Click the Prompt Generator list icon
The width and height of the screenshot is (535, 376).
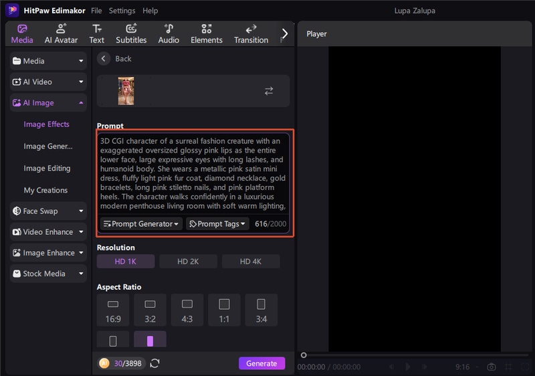pos(107,224)
